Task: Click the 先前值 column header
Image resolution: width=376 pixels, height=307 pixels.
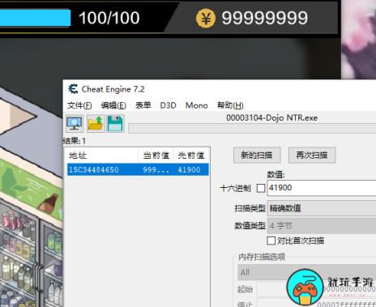Action: [191, 156]
